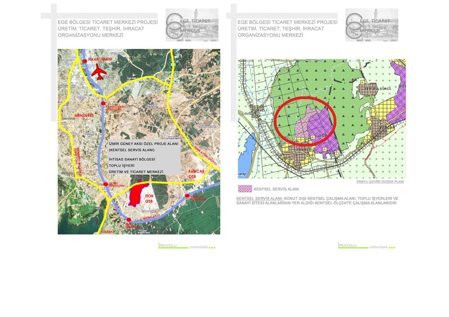Click the 'PANCAR İSTASYONU' map label
Viewport: 449px width, 317px height.
click(198, 198)
